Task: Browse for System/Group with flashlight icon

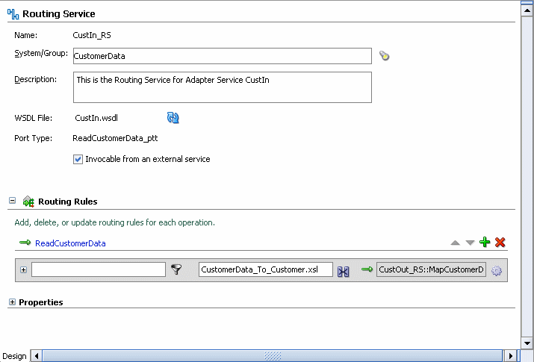Action: [384, 55]
